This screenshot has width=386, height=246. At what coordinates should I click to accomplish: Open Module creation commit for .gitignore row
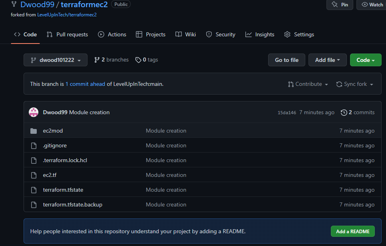(166, 146)
